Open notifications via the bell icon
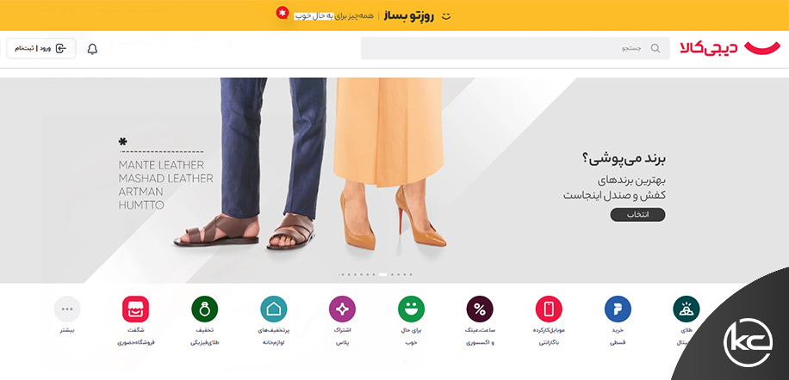This screenshot has width=789, height=380. coord(92,49)
